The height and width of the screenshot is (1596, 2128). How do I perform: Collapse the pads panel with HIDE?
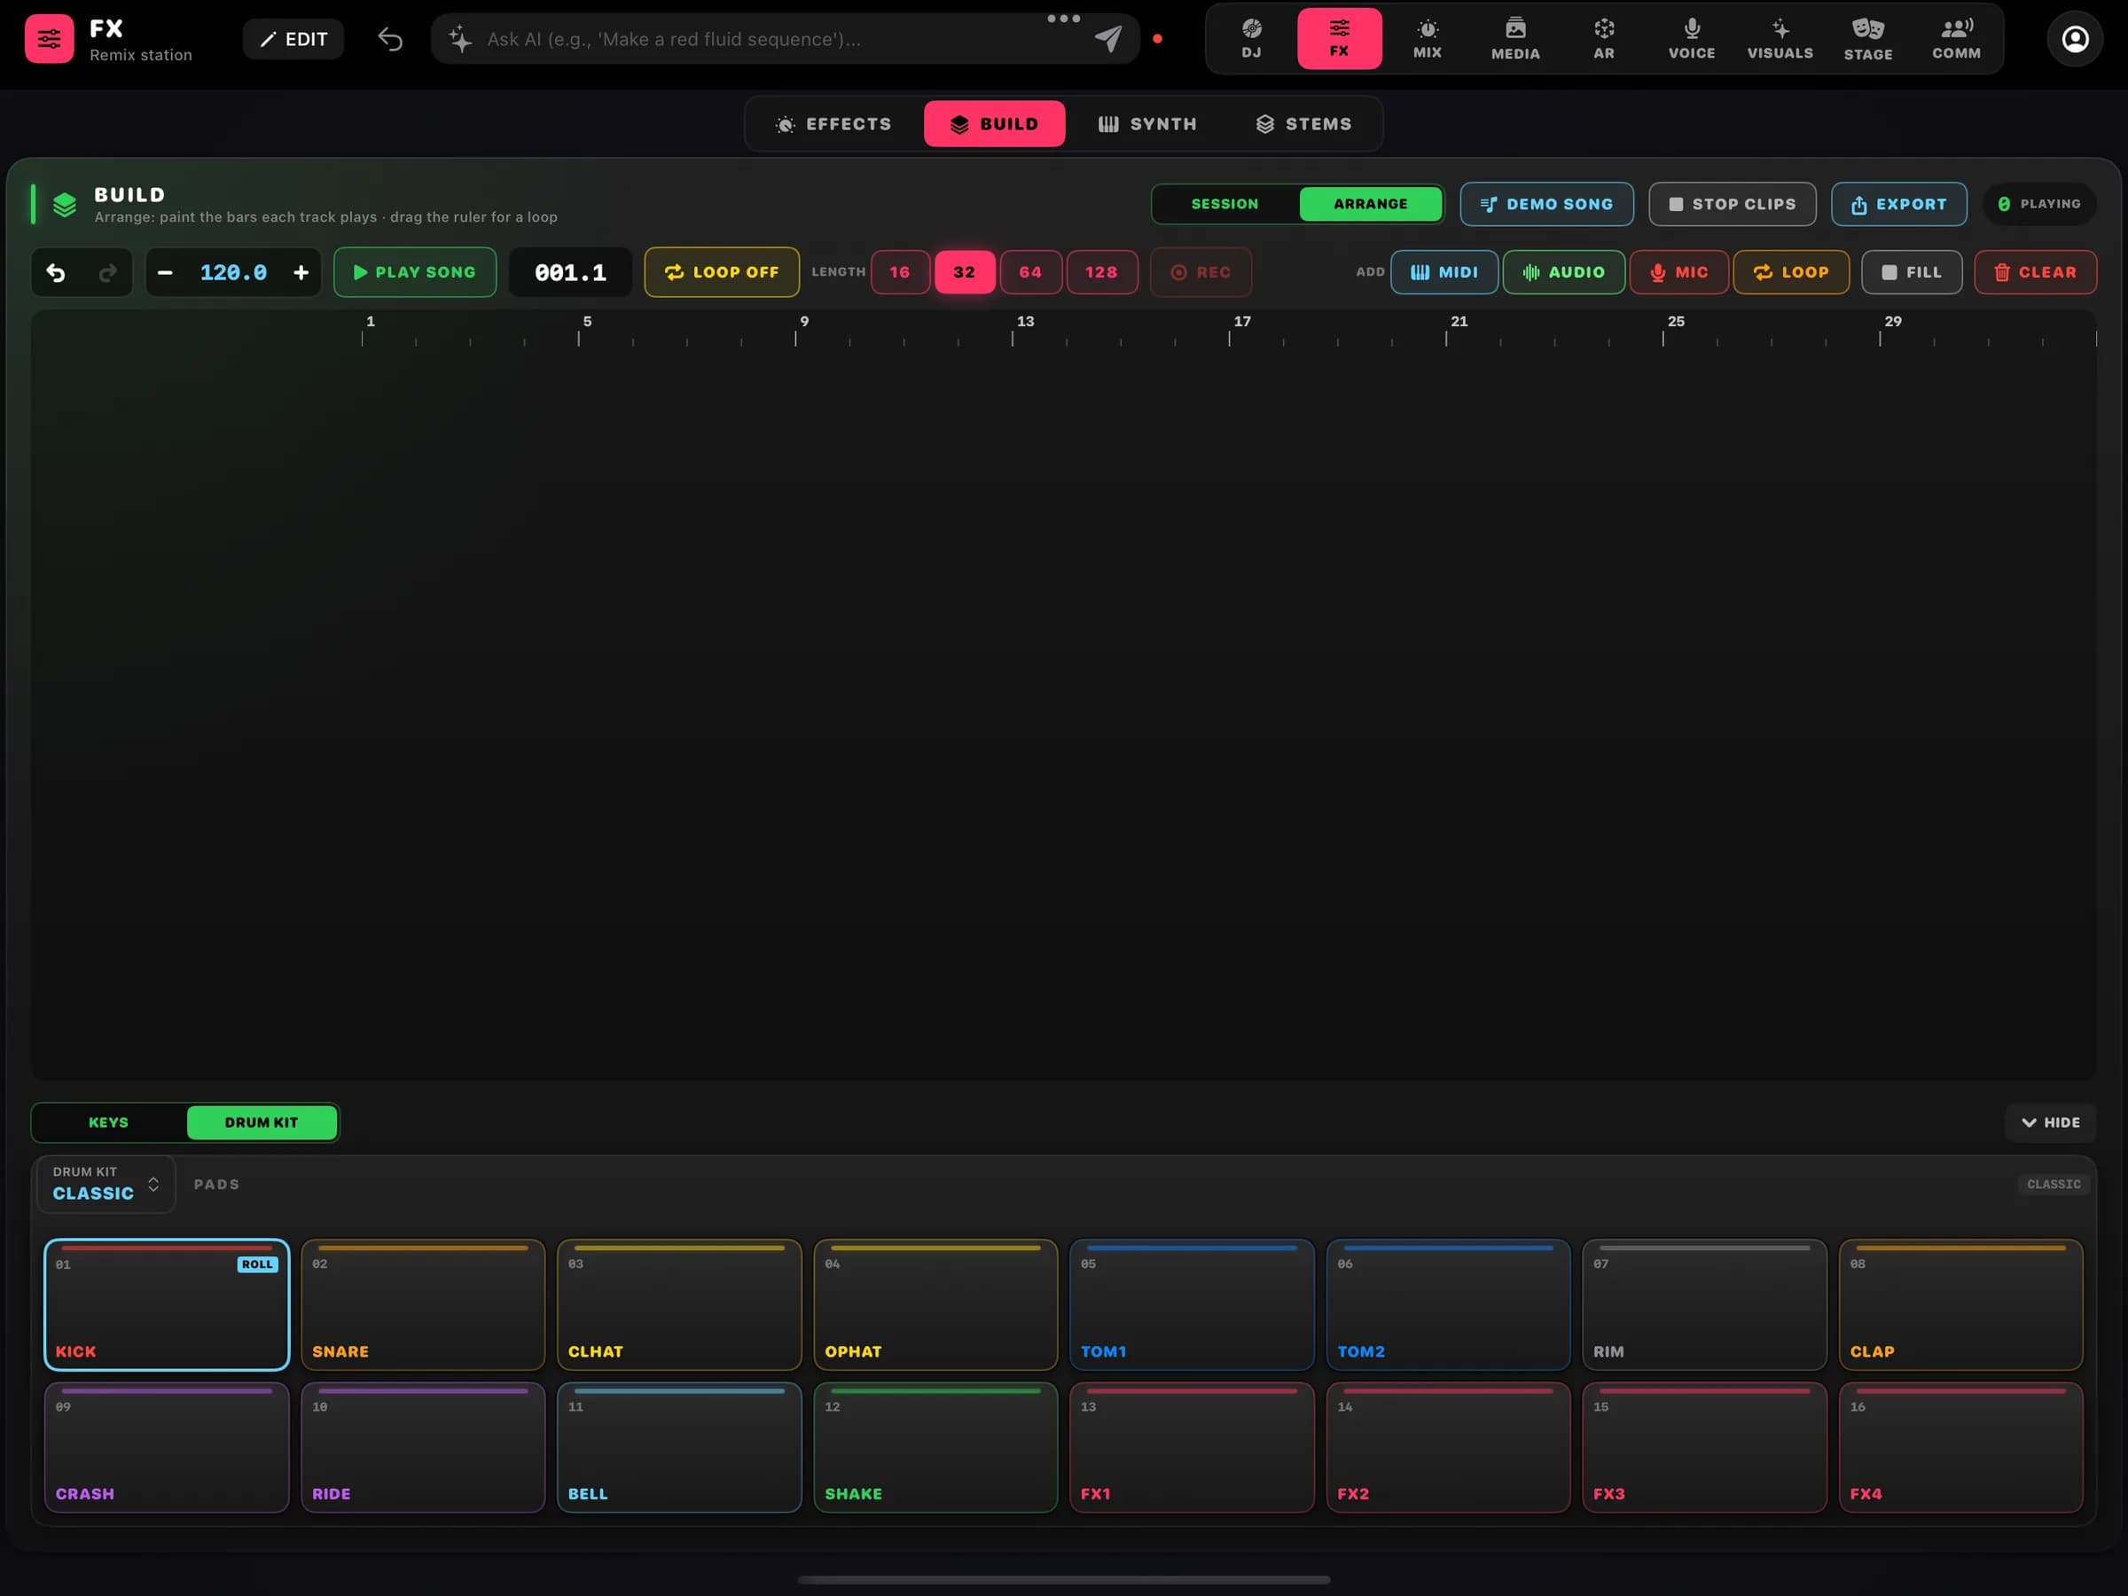(x=2050, y=1123)
